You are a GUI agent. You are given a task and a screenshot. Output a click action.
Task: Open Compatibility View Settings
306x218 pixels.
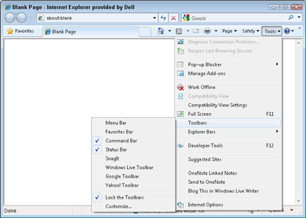(228, 105)
